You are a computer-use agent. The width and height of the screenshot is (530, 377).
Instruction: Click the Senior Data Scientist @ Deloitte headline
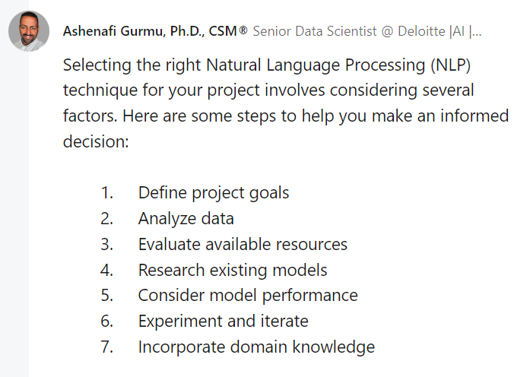pyautogui.click(x=367, y=31)
